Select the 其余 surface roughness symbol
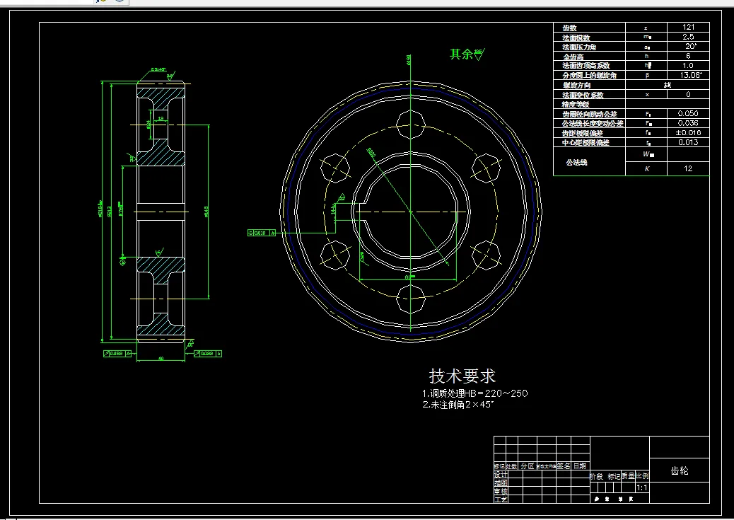The image size is (734, 520). point(467,54)
